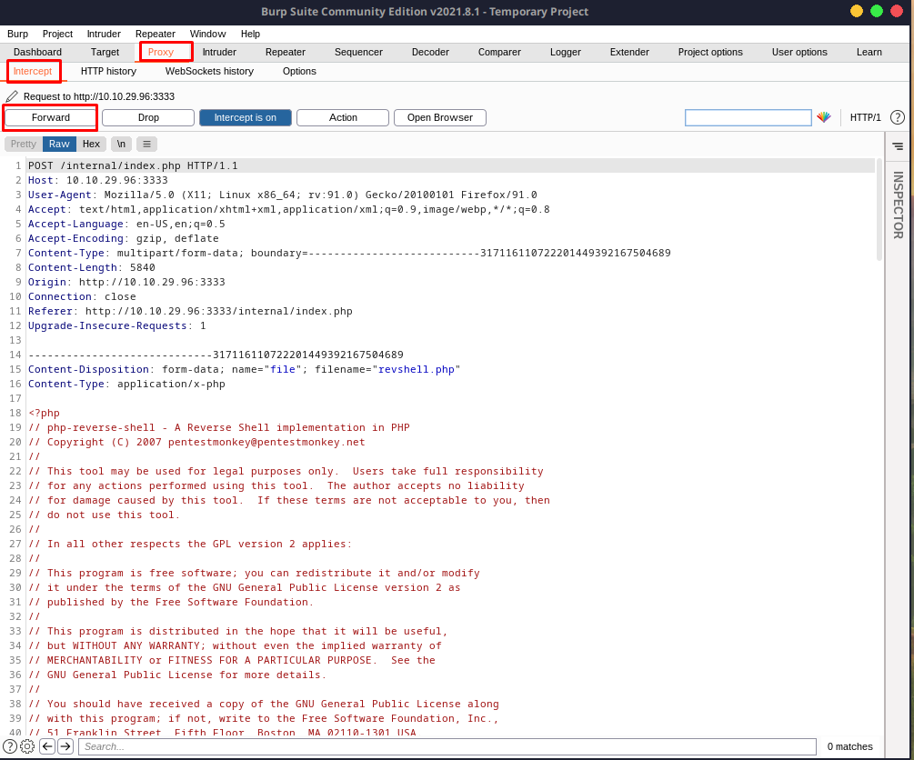This screenshot has height=760, width=914.
Task: Go to next search match arrow
Action: [x=65, y=746]
